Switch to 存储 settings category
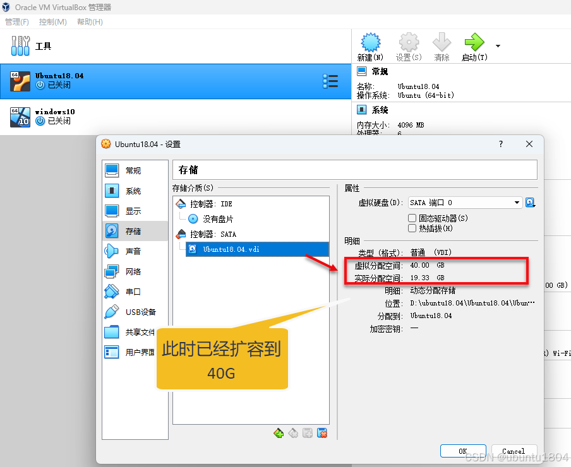Screen dimensions: 571x467 tap(135, 231)
